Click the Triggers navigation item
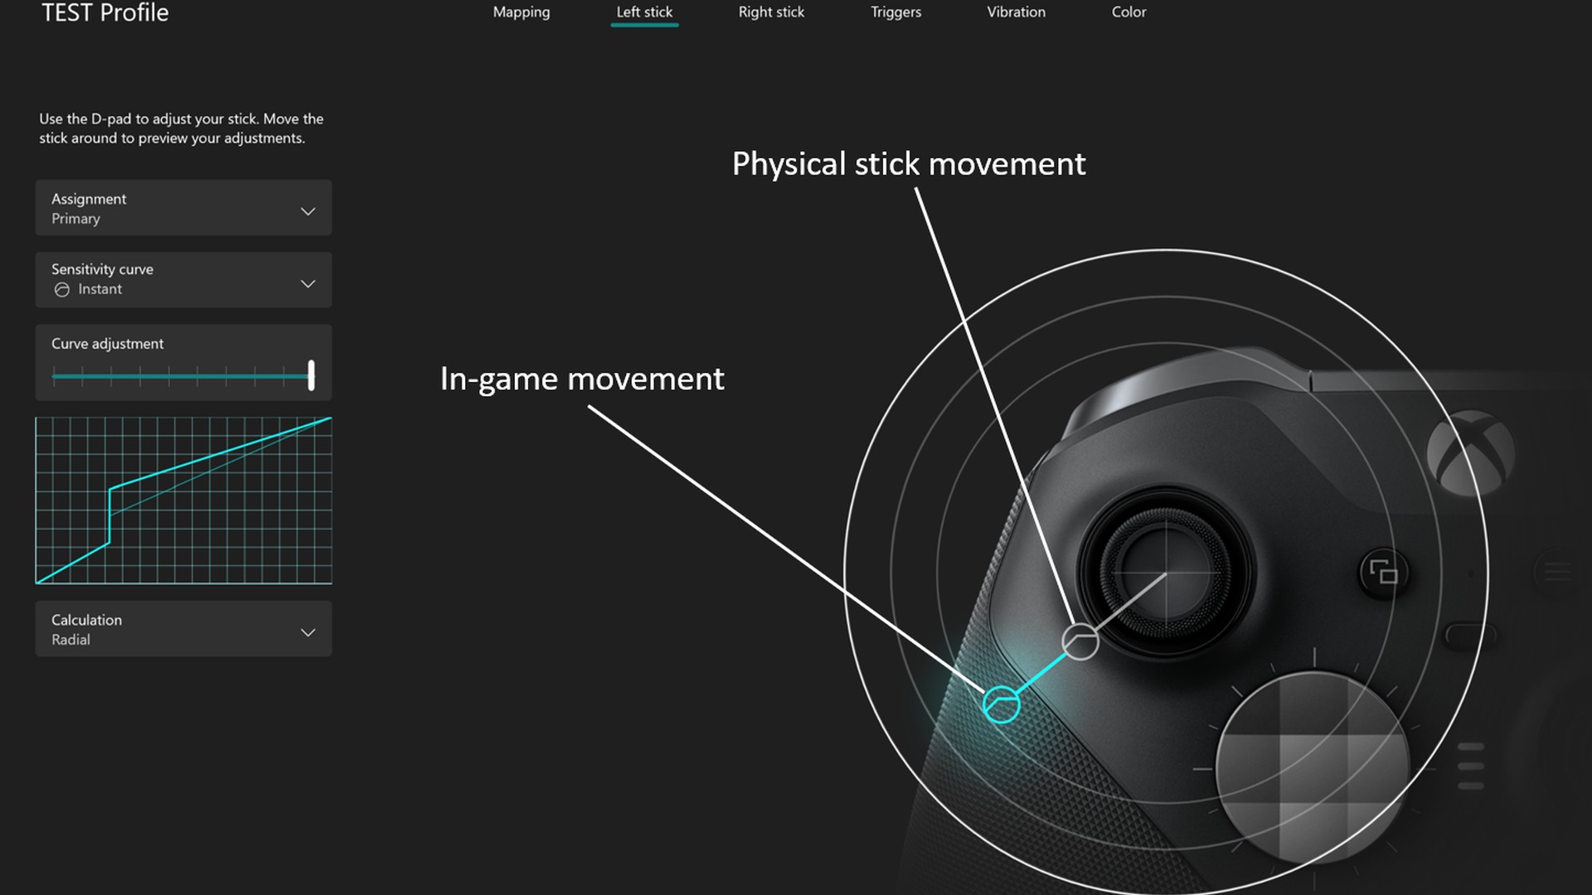The height and width of the screenshot is (895, 1592). point(895,12)
